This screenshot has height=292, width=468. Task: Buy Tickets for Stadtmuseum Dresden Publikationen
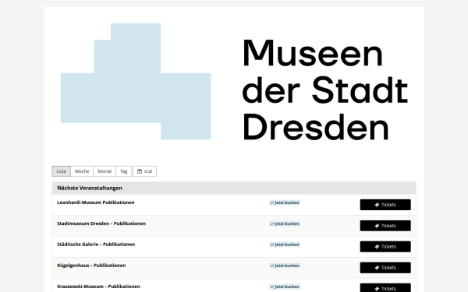coord(385,226)
